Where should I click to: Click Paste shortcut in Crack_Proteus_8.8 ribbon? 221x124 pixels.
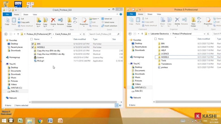coord(25,26)
